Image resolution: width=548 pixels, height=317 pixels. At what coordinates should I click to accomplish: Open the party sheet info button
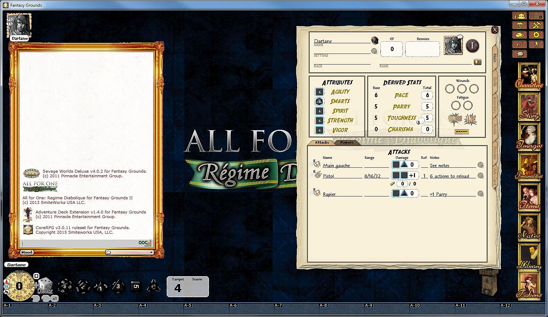click(x=520, y=16)
